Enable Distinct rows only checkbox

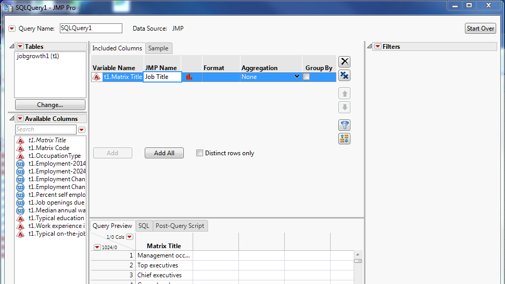click(x=200, y=153)
